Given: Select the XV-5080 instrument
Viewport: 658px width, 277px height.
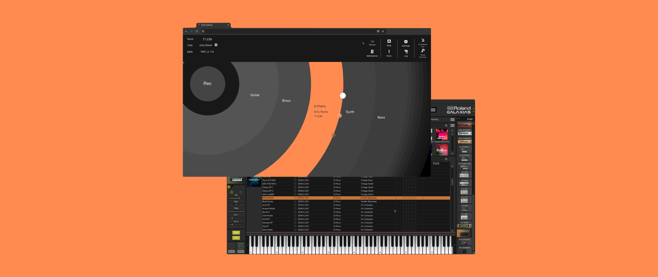Looking at the screenshot, I should (x=464, y=225).
